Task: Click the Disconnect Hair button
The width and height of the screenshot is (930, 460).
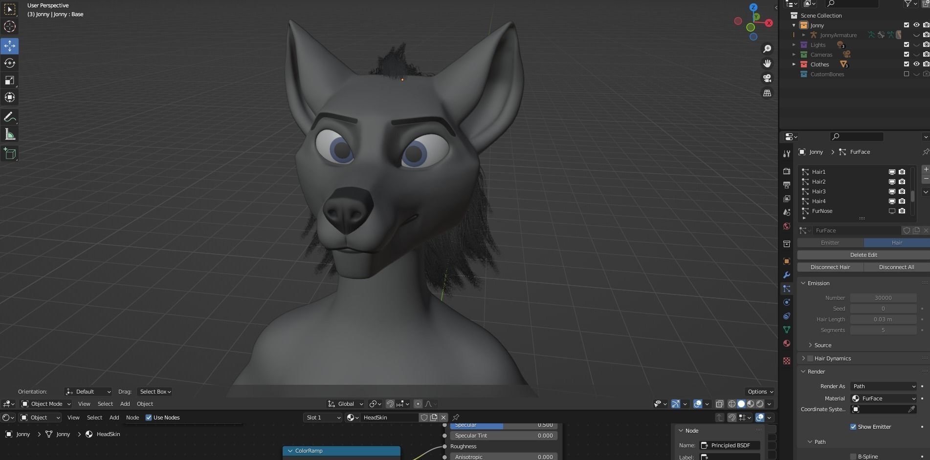Action: click(x=830, y=267)
